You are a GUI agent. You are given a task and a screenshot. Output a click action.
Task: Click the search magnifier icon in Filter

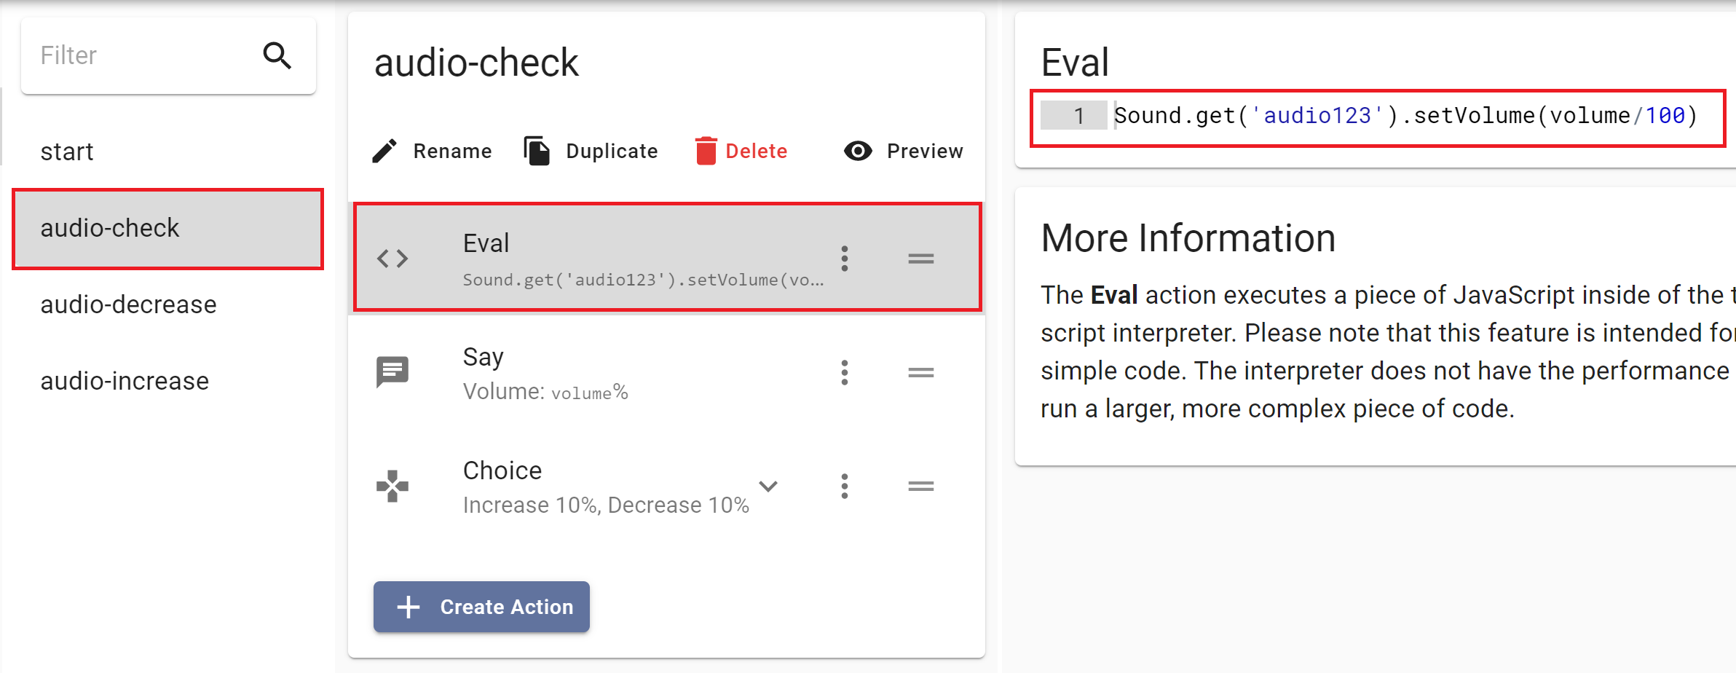click(277, 55)
